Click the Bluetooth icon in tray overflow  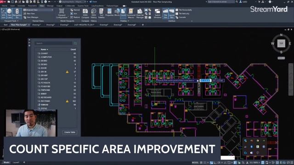[x=251, y=147]
